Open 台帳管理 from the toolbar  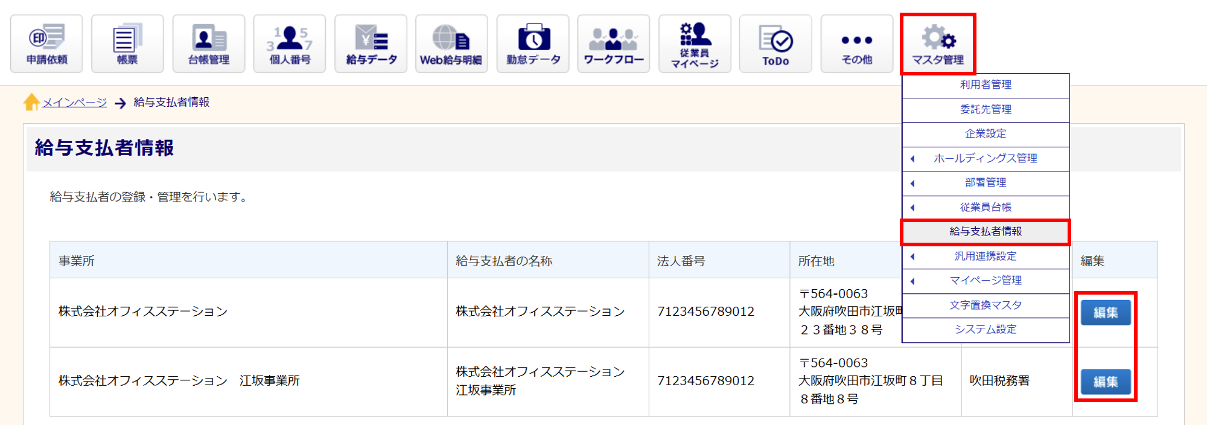pos(209,43)
